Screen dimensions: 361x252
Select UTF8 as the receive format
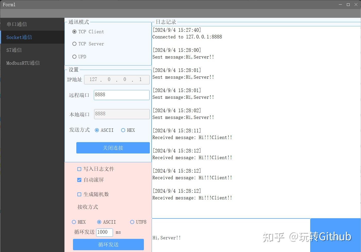click(138, 222)
